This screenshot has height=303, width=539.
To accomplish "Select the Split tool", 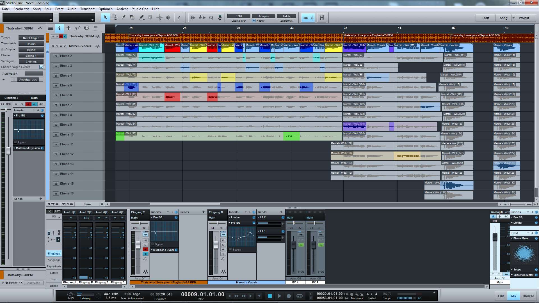I will click(x=123, y=18).
